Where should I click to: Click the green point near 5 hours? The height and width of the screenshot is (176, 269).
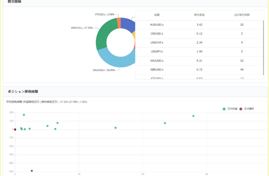click(47, 126)
